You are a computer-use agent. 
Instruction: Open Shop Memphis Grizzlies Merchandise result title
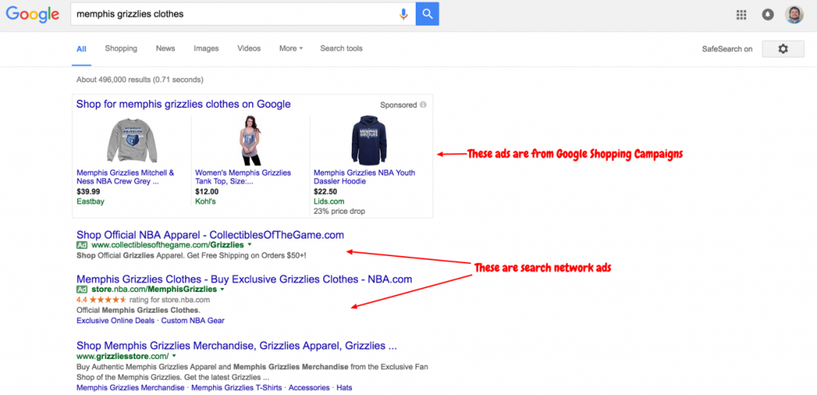pos(237,346)
